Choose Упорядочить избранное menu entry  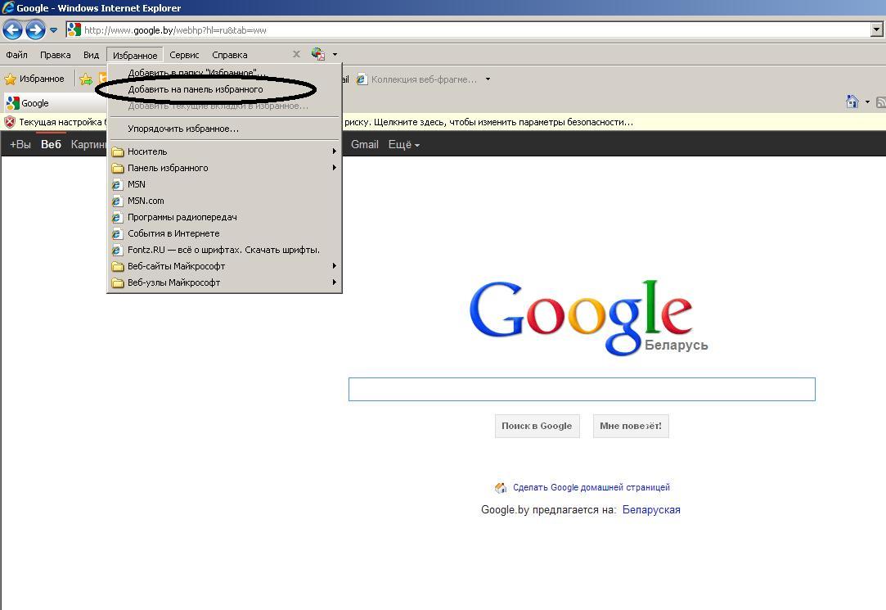224,129
